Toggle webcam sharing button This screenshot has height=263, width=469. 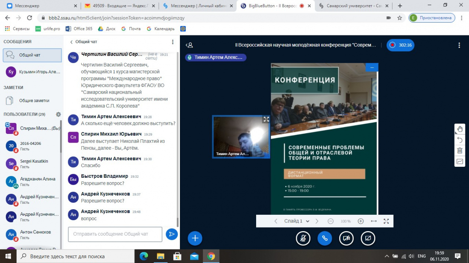346,238
